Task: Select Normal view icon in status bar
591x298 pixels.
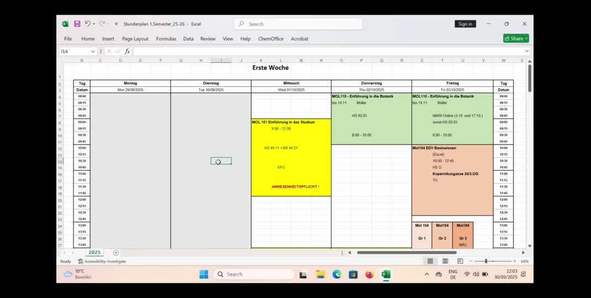Action: click(x=430, y=261)
